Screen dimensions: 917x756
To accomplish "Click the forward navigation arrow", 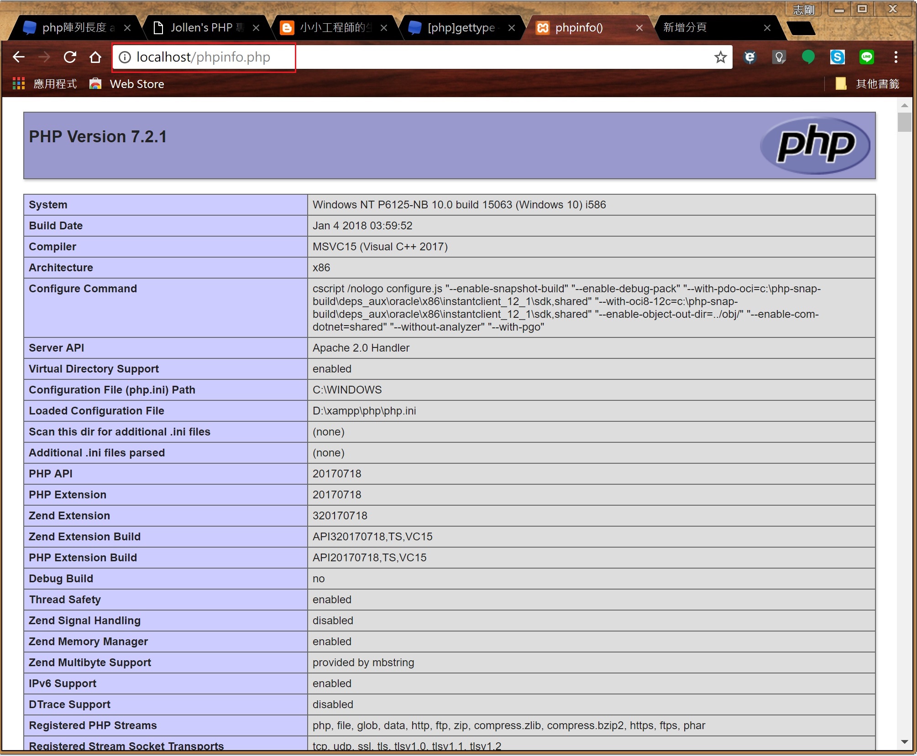I will coord(44,57).
